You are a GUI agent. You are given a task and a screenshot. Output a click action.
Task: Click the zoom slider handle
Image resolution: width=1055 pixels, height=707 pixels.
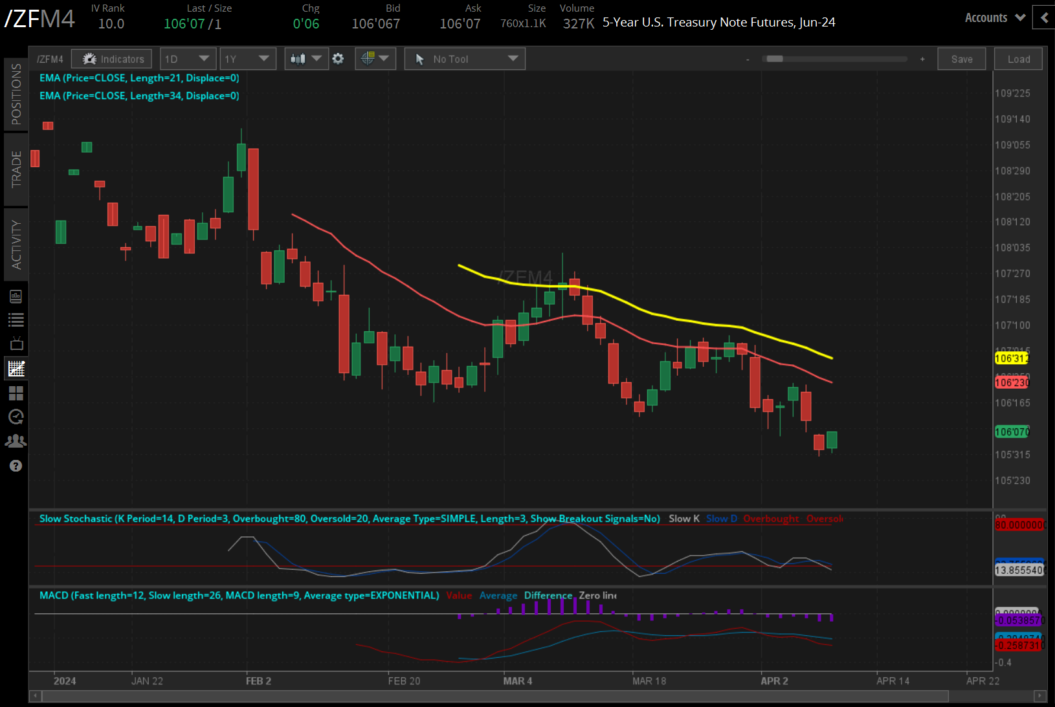coord(775,59)
